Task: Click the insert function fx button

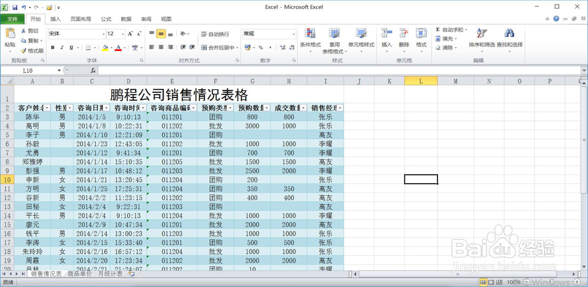Action: pos(93,70)
